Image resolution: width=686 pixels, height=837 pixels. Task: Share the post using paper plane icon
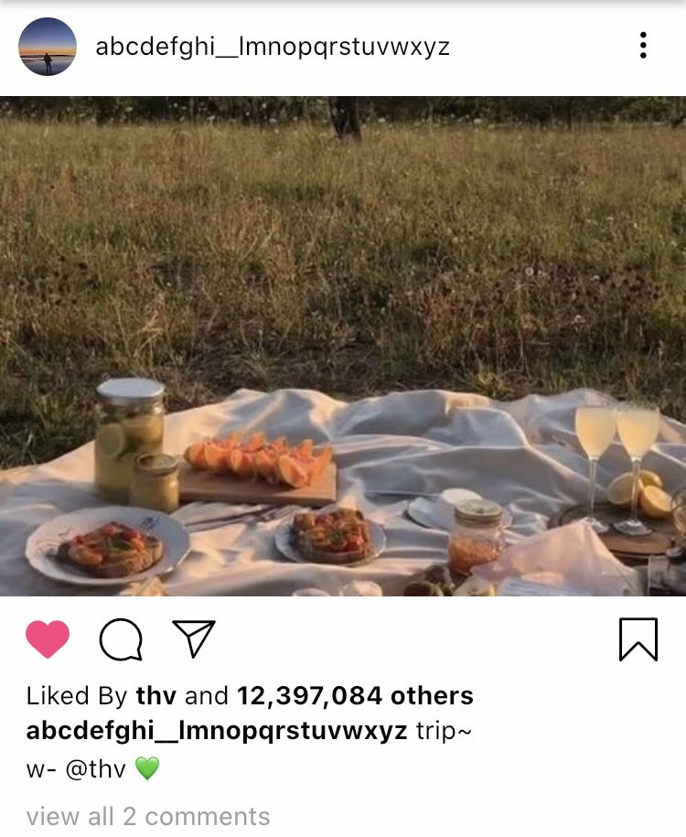point(194,638)
